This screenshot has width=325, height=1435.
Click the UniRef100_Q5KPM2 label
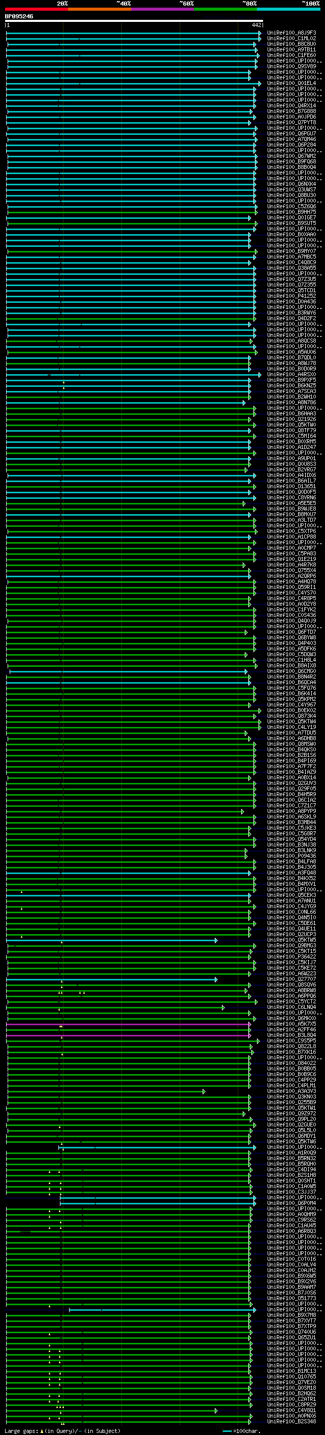click(x=291, y=699)
